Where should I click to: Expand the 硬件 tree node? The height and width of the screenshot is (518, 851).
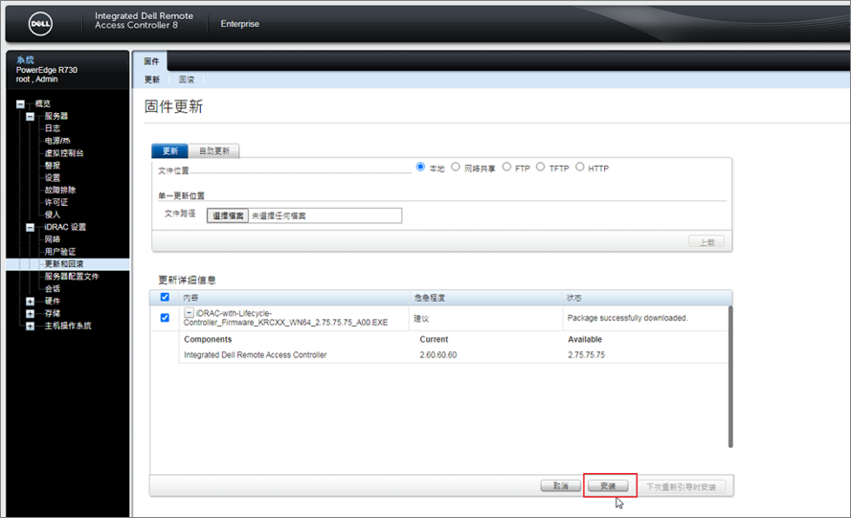30,302
